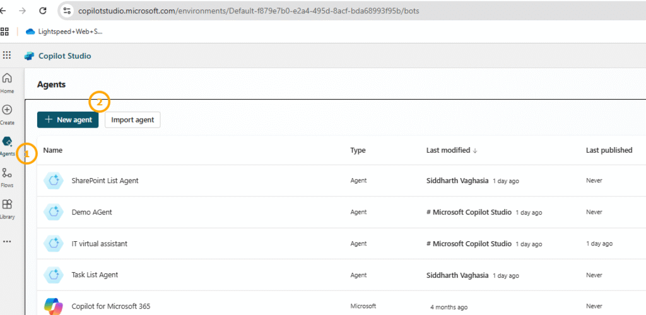Open the Task List Agent row

95,275
